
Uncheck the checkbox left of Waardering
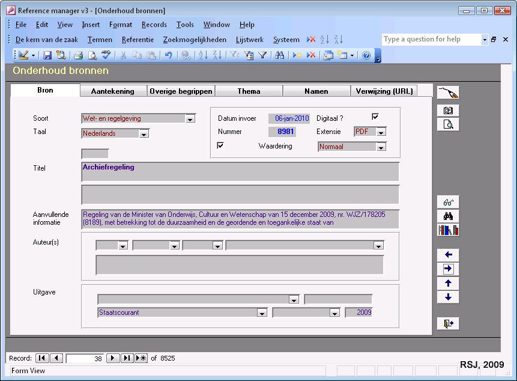220,145
